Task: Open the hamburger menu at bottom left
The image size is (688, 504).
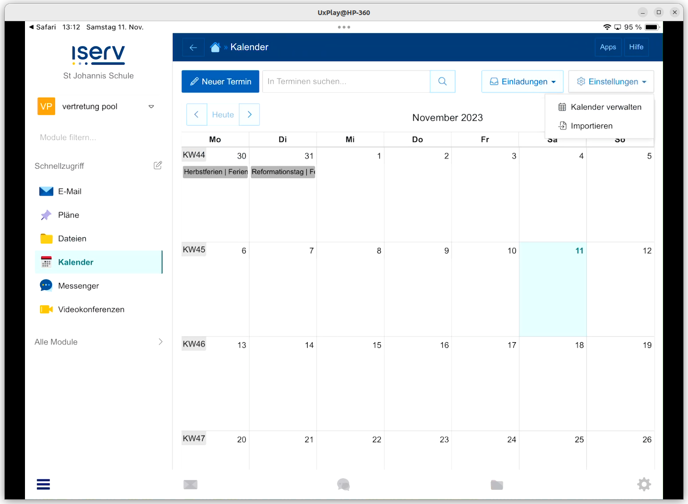Action: (x=43, y=484)
